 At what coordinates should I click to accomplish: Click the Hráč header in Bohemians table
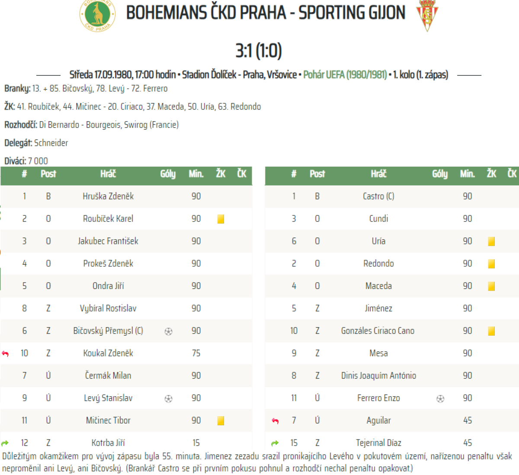(x=108, y=174)
